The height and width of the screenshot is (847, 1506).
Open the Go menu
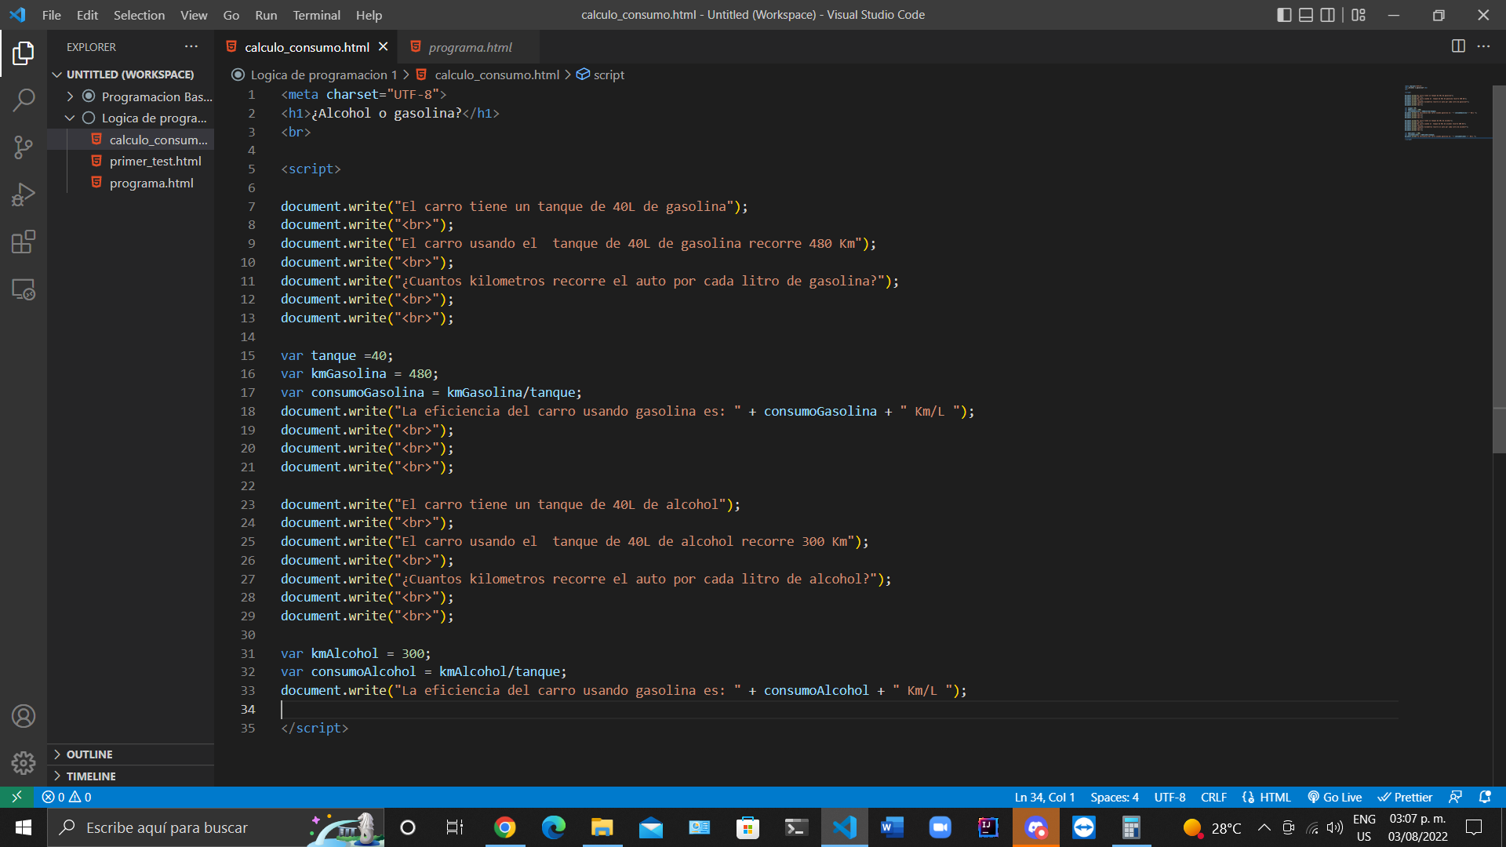pos(231,15)
